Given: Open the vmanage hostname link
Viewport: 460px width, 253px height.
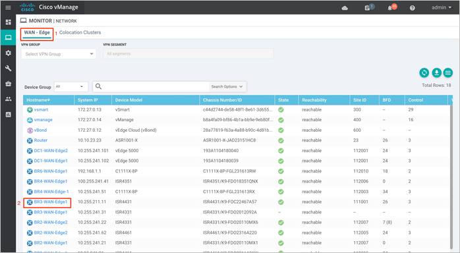Looking at the screenshot, I should [x=43, y=120].
